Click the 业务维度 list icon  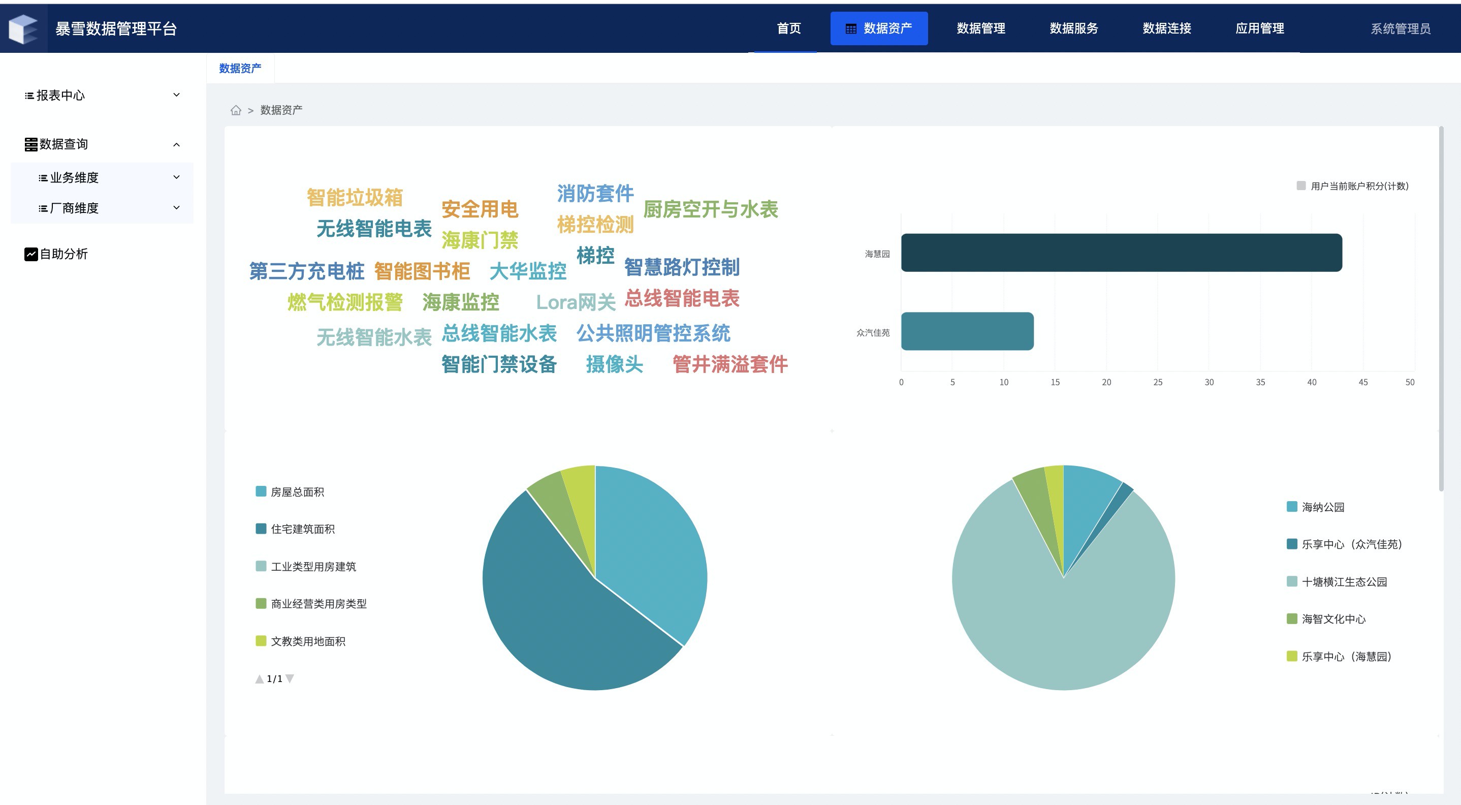[43, 178]
